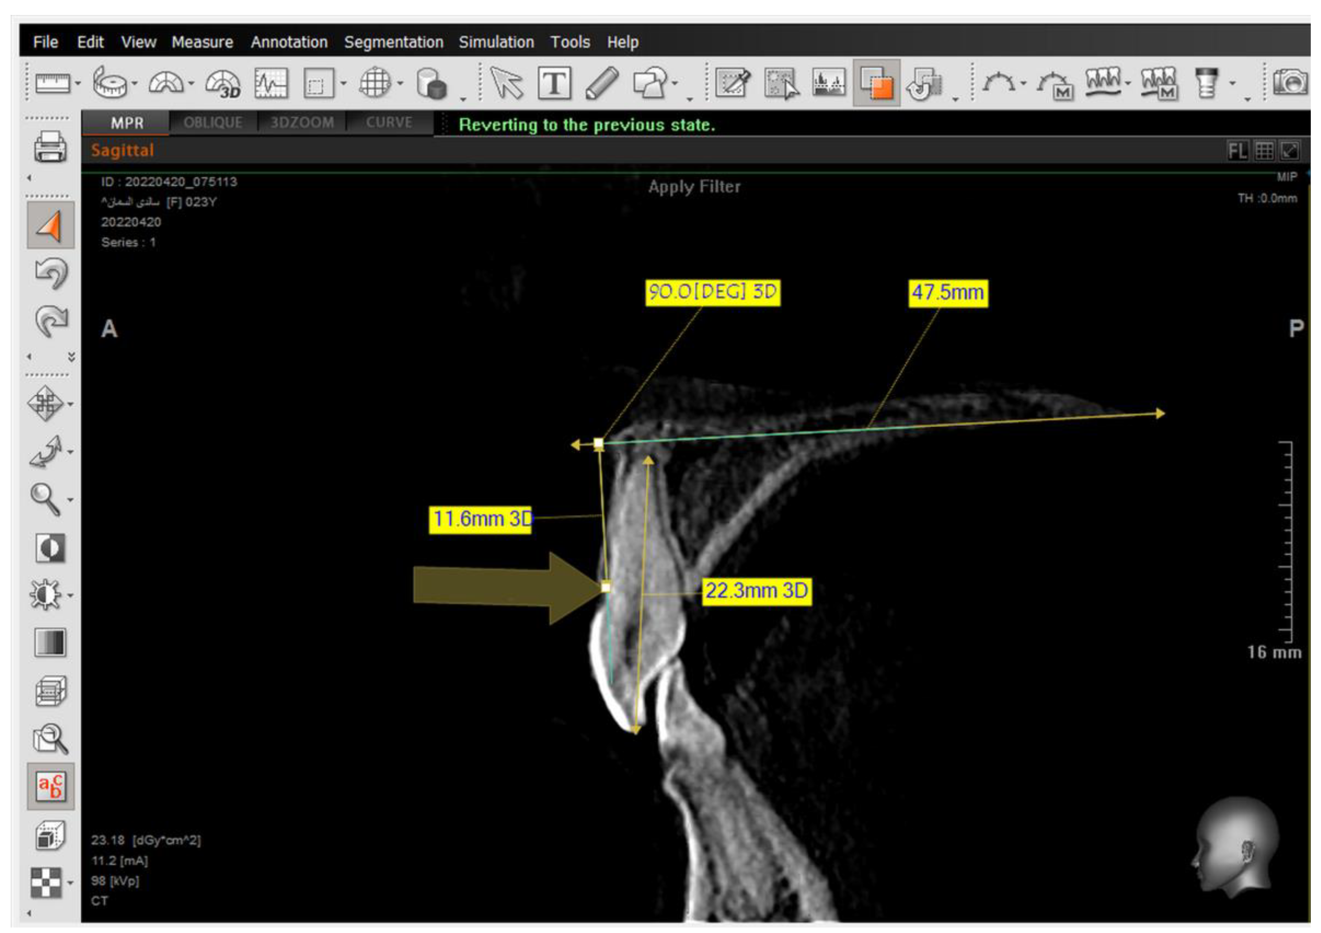Click the Apply Filter label
The height and width of the screenshot is (933, 1321).
pyautogui.click(x=694, y=186)
